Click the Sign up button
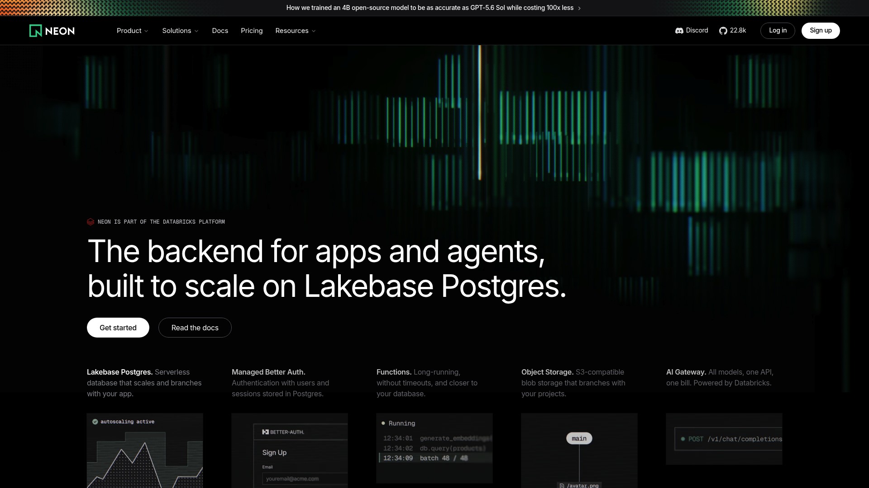The width and height of the screenshot is (869, 488). coord(821,31)
